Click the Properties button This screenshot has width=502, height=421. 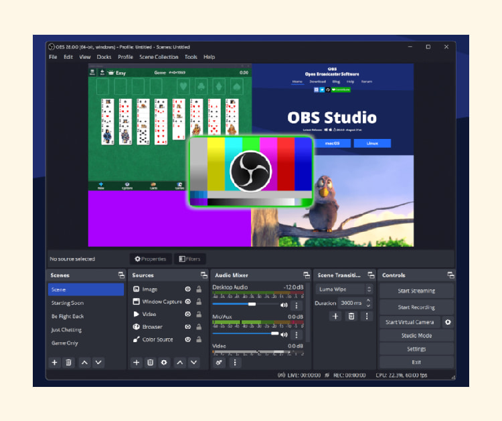(x=151, y=259)
